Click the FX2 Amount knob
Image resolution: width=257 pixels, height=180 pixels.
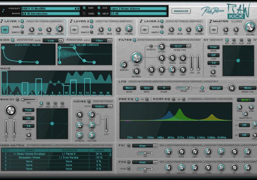pos(181,168)
